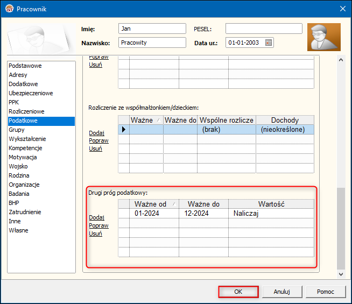The height and width of the screenshot is (304, 352).
Task: Select the Naliczaj cell
Action: (271, 214)
